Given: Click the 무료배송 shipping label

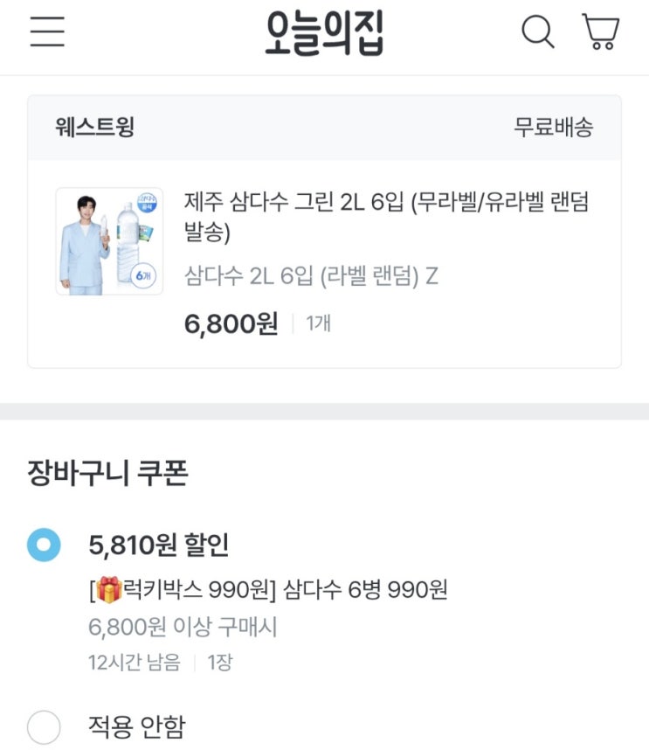Looking at the screenshot, I should click(x=553, y=128).
